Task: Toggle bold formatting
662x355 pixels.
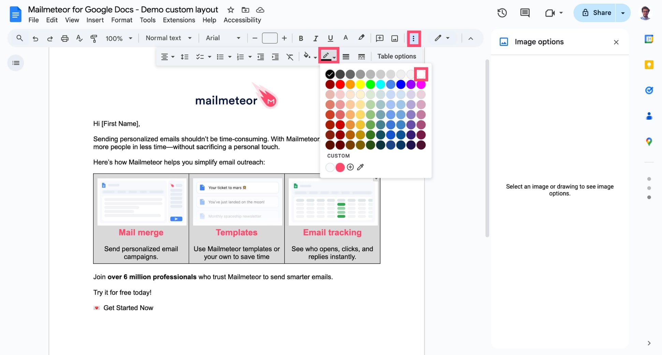Action: point(300,38)
